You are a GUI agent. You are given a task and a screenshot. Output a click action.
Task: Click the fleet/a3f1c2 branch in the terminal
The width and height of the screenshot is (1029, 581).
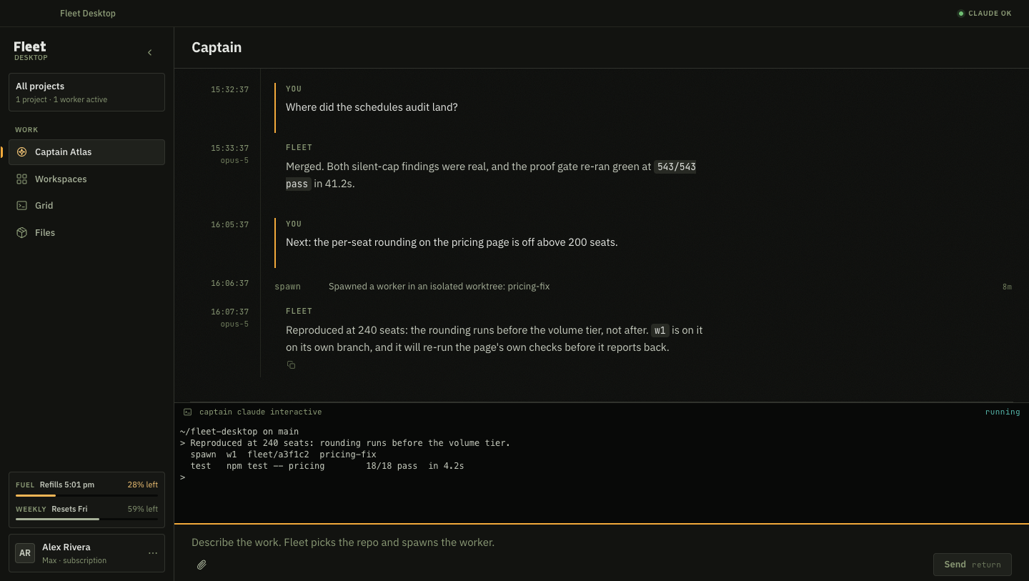click(x=278, y=455)
